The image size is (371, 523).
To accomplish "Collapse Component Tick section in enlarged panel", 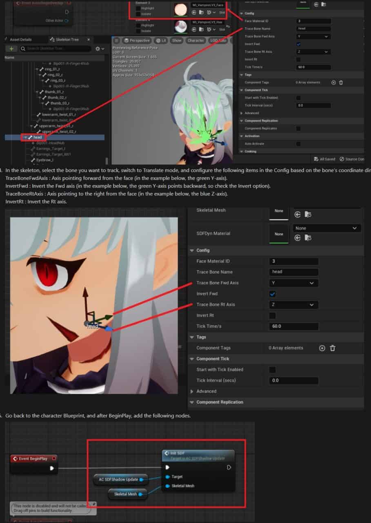I will click(x=192, y=359).
